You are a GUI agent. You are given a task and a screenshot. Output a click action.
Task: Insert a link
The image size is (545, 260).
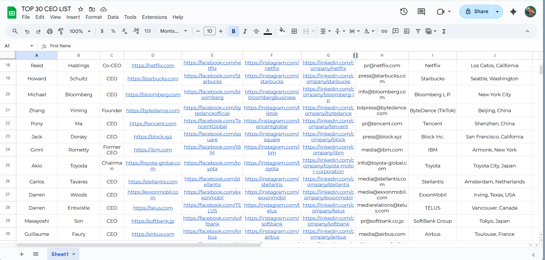click(384, 31)
